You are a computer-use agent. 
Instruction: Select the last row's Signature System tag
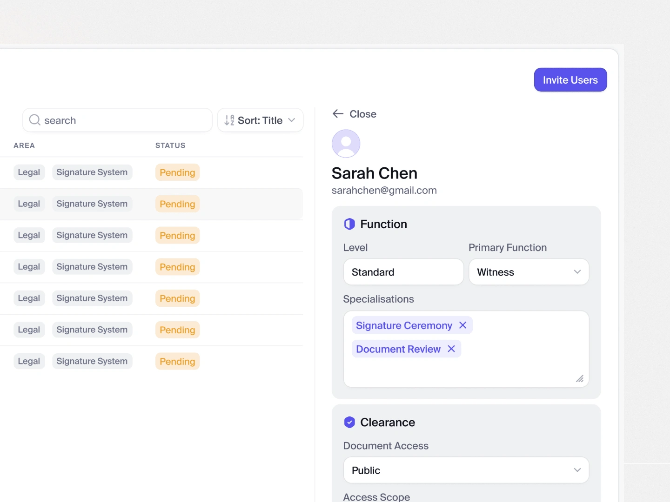tap(92, 361)
